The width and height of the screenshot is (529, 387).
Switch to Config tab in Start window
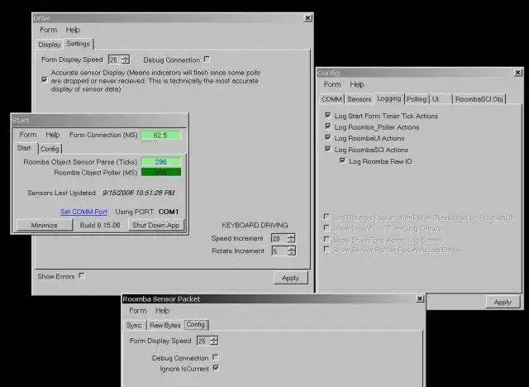coord(50,149)
